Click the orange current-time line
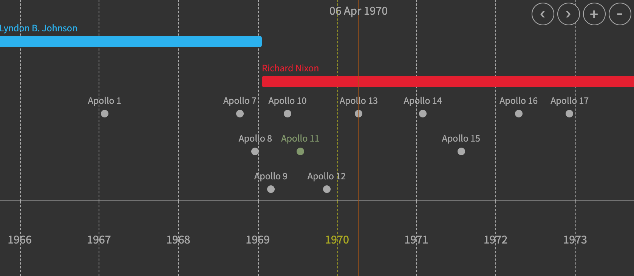This screenshot has height=276, width=634. pos(358,170)
